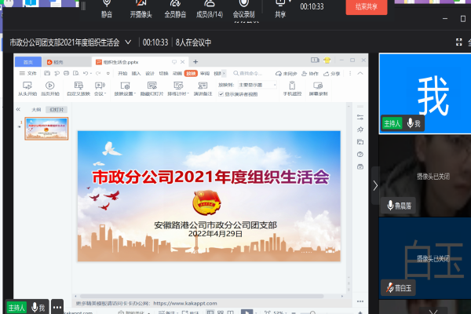The width and height of the screenshot is (471, 314).
Task: Open 放映到 display dropdown 主要显示器
Action: pos(257,85)
